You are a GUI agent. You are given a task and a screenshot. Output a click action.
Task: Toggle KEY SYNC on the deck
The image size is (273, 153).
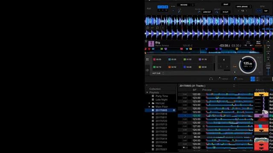pyautogui.click(x=248, y=42)
